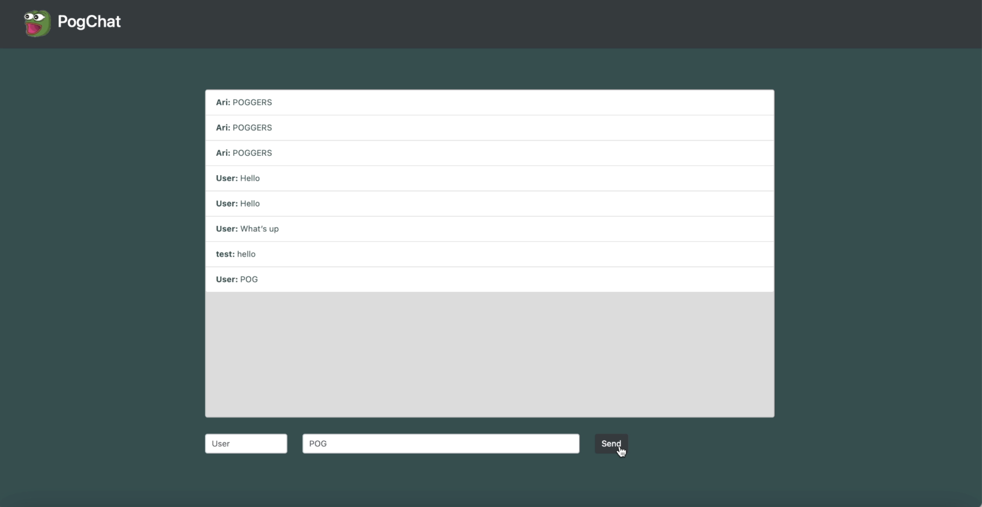Select the third "Ari: POGGERS" message row
This screenshot has height=507, width=982.
(x=489, y=153)
